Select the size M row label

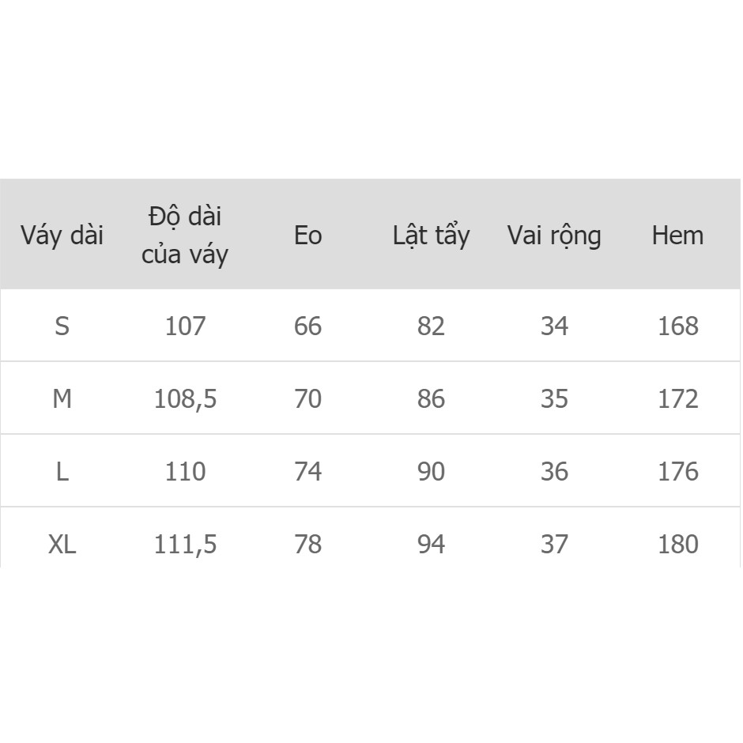[x=62, y=399]
